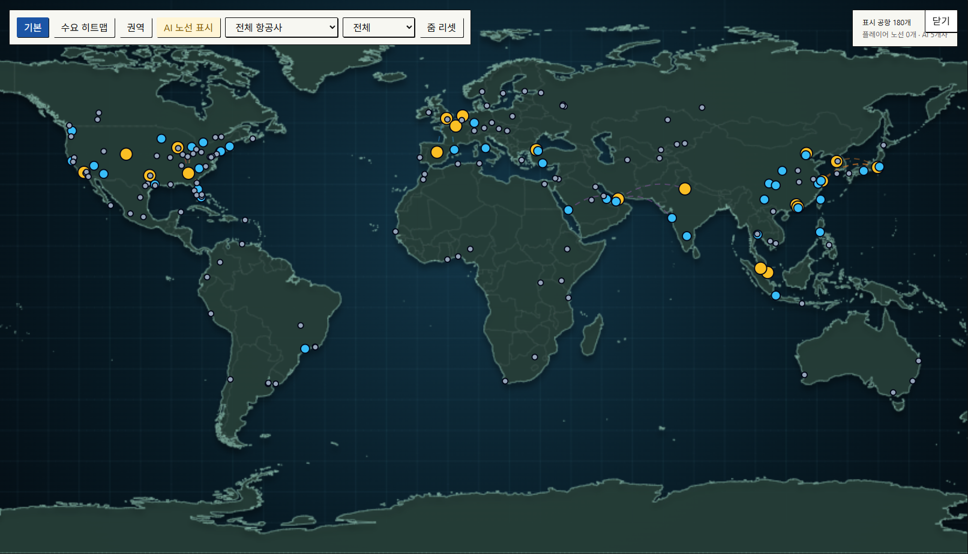This screenshot has width=968, height=554.
Task: Open the 전체 filter dropdown
Action: 379,28
